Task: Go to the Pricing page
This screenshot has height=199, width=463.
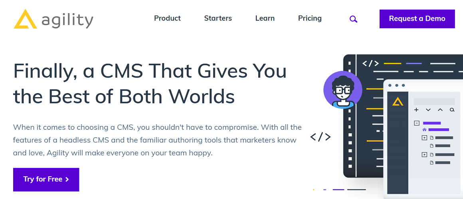Action: point(310,18)
